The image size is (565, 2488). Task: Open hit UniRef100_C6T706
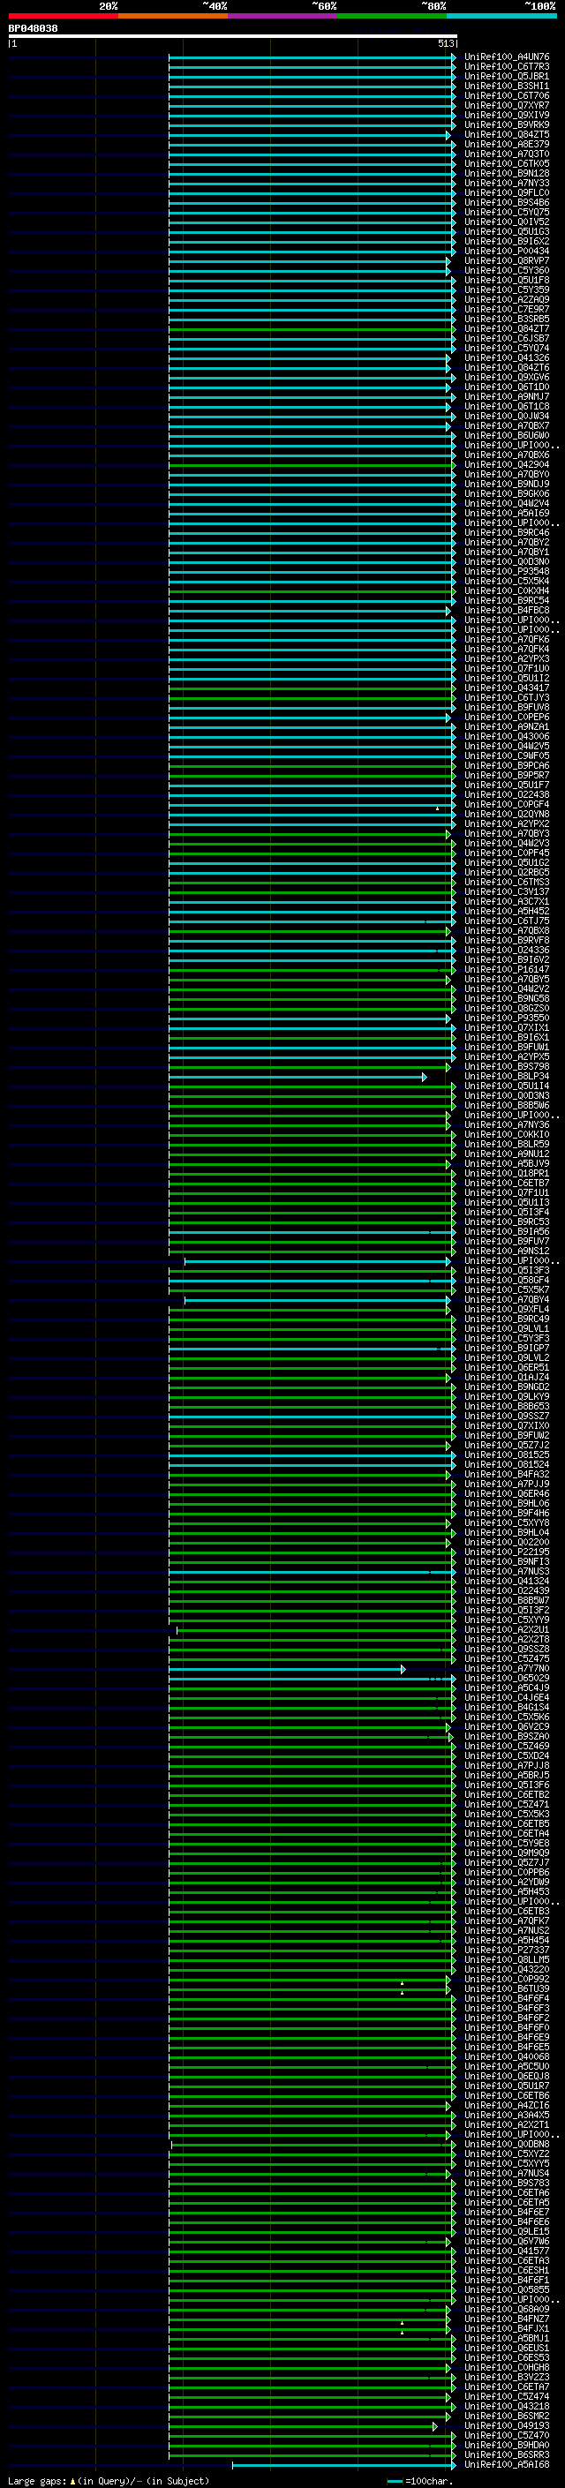pos(506,95)
